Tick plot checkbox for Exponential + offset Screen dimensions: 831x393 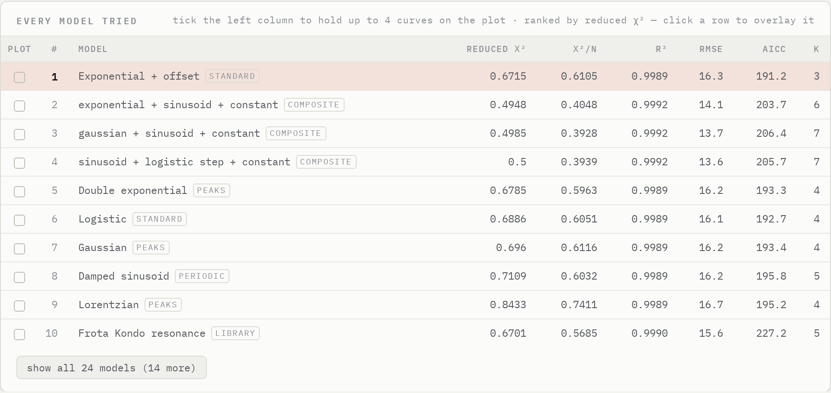click(x=19, y=77)
